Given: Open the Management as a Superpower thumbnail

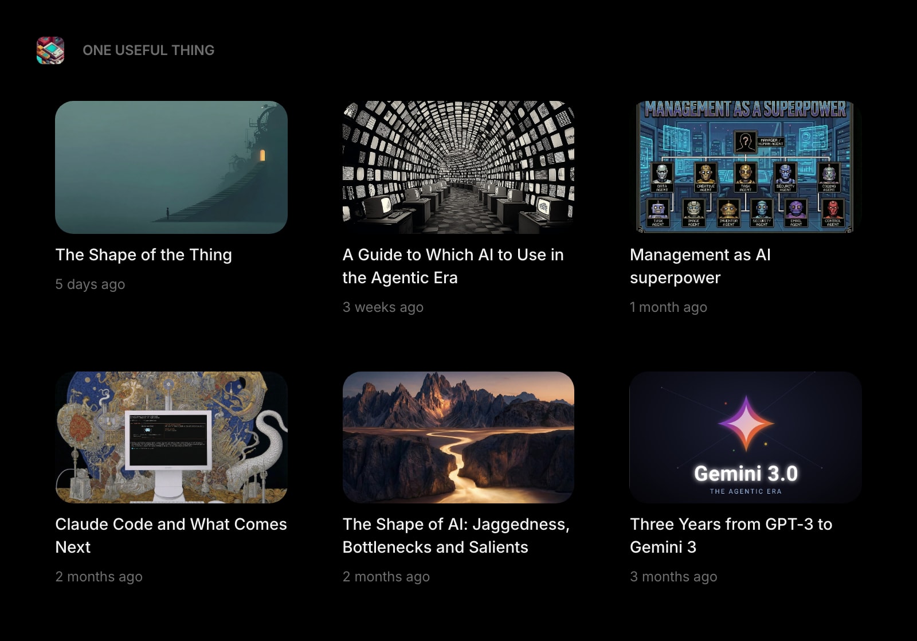Looking at the screenshot, I should tap(746, 167).
